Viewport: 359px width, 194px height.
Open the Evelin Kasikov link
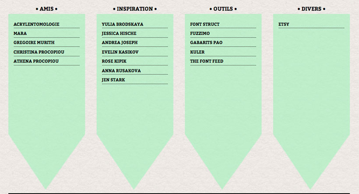[x=120, y=52]
